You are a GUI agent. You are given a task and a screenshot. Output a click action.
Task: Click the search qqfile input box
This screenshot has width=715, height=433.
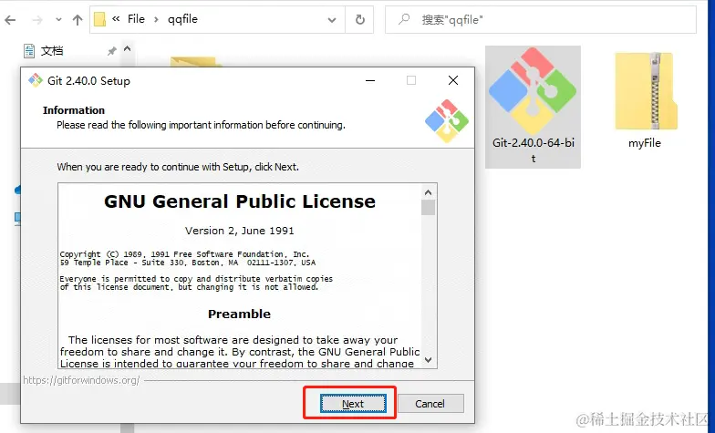tap(540, 20)
